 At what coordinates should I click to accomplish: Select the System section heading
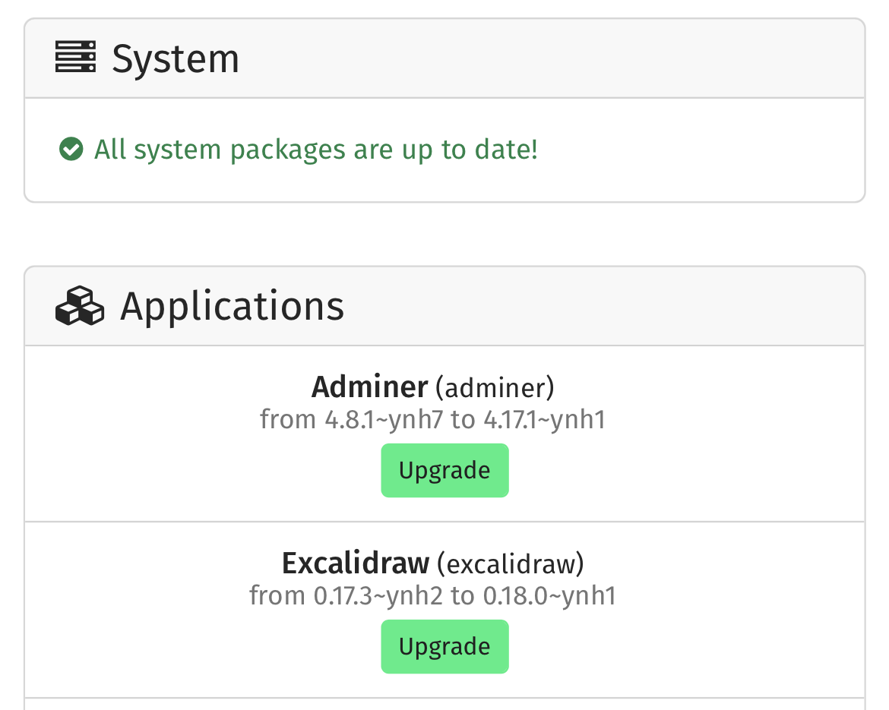click(176, 58)
